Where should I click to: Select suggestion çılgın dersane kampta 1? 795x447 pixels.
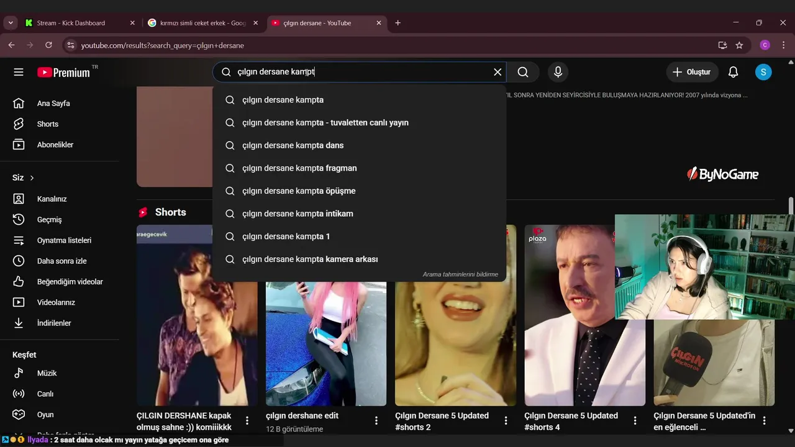point(359,237)
